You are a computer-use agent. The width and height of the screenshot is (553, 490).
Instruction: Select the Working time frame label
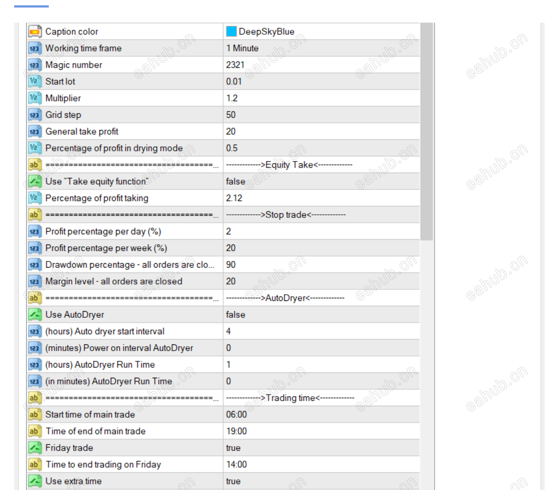tap(83, 48)
